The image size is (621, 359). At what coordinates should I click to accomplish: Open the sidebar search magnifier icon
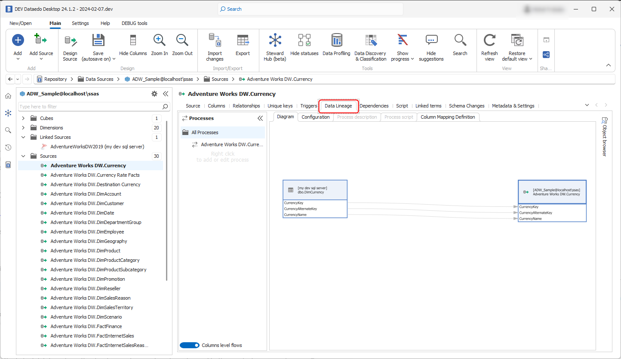pos(8,130)
